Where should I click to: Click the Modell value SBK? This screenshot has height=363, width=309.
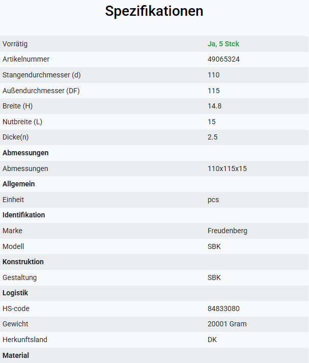214,246
